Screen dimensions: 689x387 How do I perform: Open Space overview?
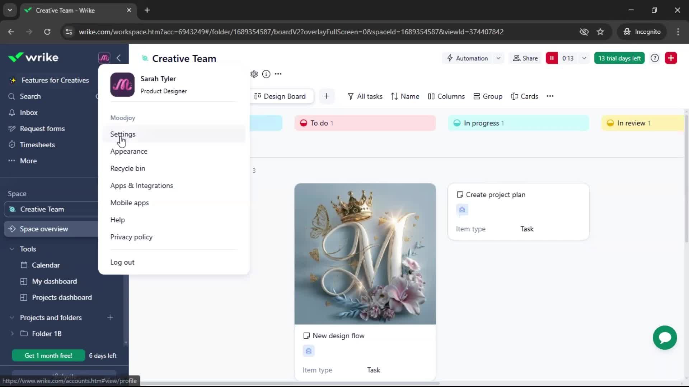tap(51, 229)
